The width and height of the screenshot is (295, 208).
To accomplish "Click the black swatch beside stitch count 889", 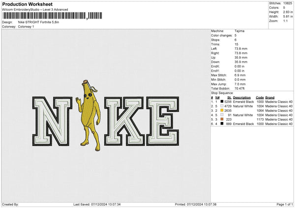I will pyautogui.click(x=222, y=124).
